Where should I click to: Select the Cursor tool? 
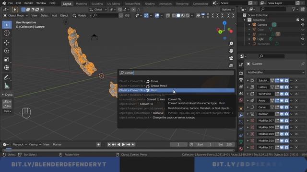[7, 33]
